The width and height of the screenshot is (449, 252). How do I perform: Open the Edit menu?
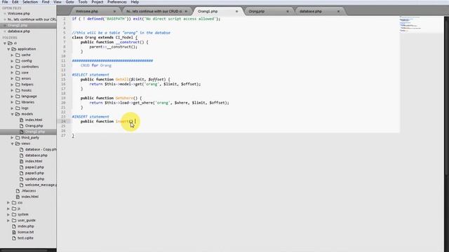pyautogui.click(x=15, y=2)
